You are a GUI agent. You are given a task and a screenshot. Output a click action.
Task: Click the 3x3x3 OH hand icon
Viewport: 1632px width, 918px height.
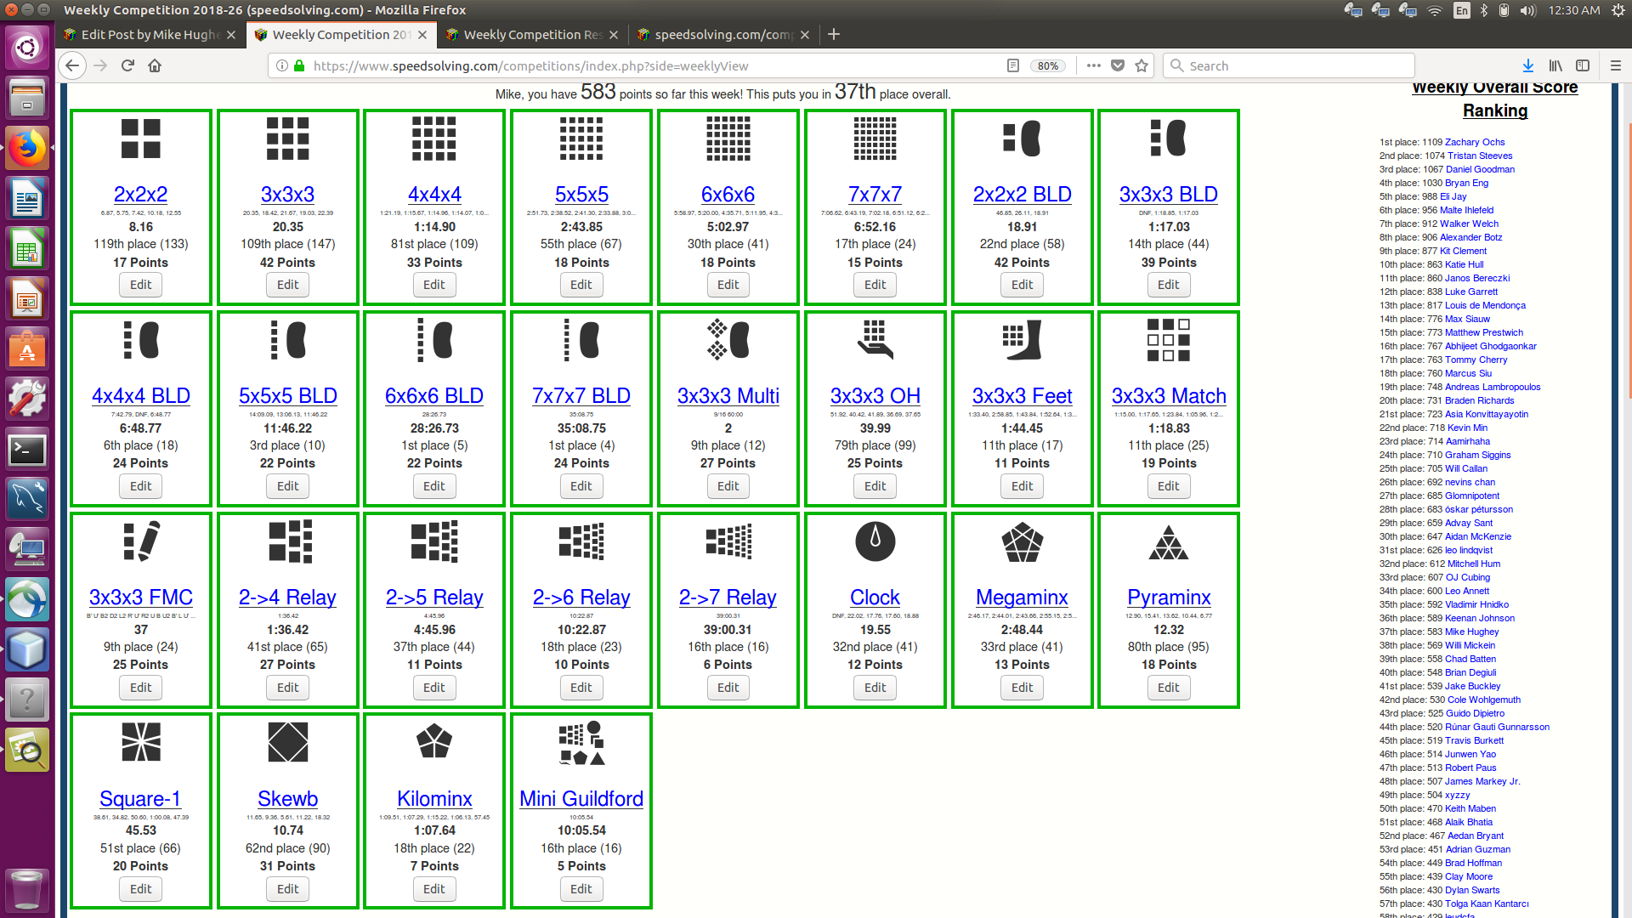[x=875, y=340]
